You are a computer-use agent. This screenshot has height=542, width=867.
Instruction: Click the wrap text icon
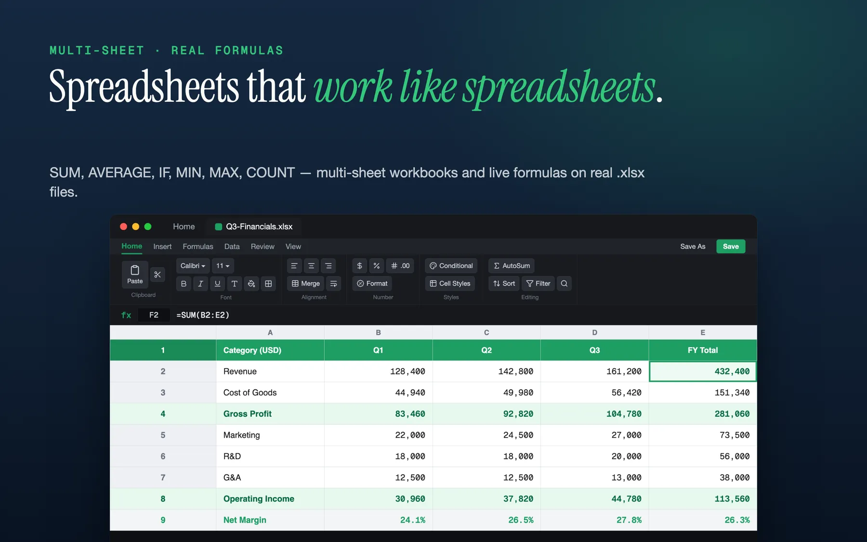click(333, 284)
